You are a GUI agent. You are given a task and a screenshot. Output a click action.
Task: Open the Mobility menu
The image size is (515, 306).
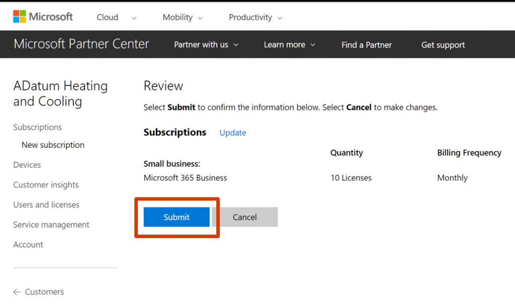tap(182, 18)
